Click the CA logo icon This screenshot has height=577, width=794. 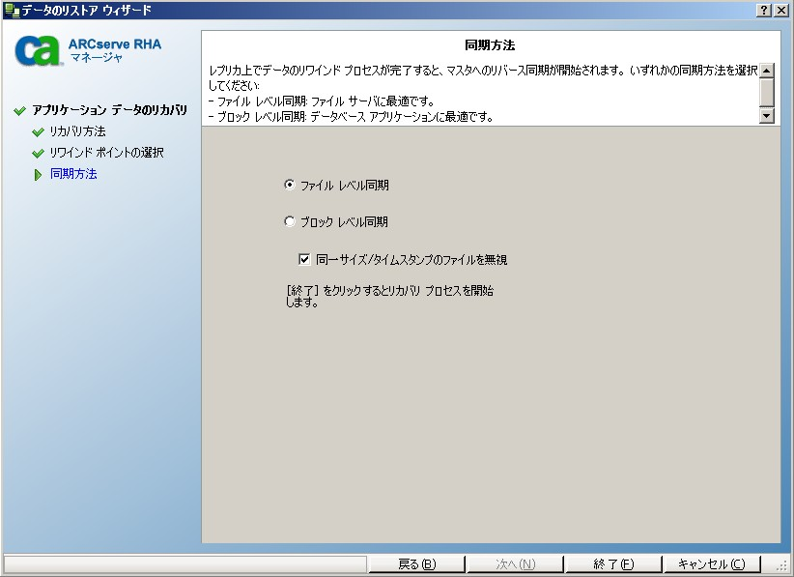click(x=38, y=50)
